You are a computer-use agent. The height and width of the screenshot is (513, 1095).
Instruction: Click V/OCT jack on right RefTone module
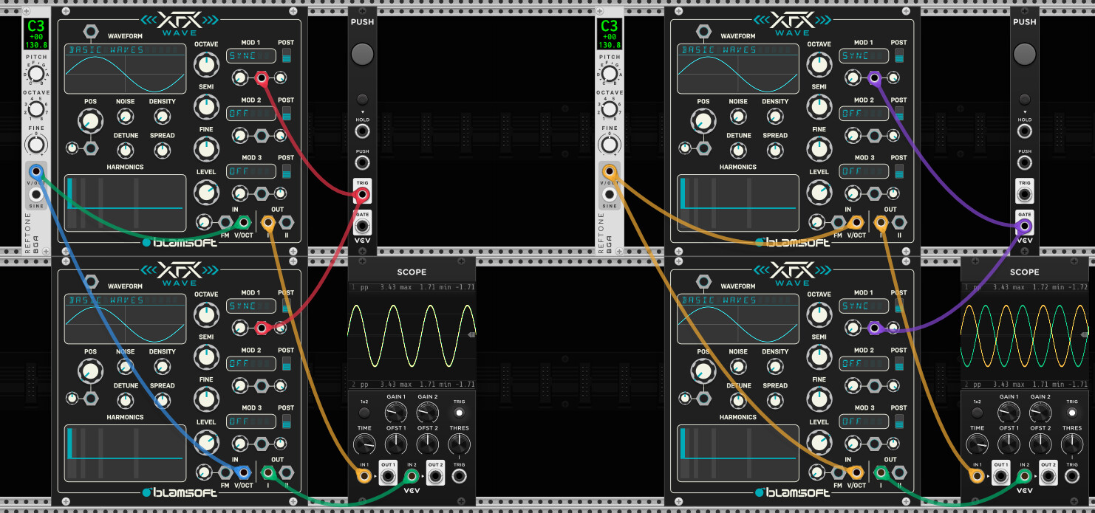point(610,172)
